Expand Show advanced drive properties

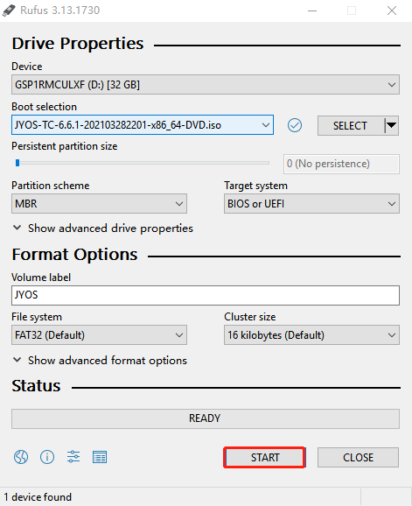tap(103, 228)
